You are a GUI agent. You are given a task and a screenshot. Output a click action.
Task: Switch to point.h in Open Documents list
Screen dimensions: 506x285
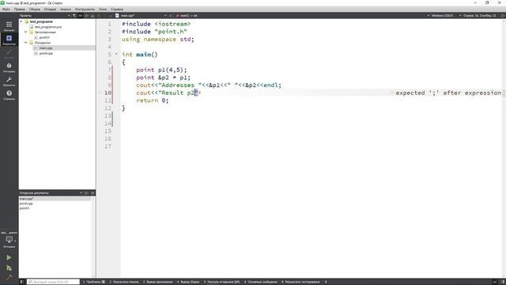25,208
